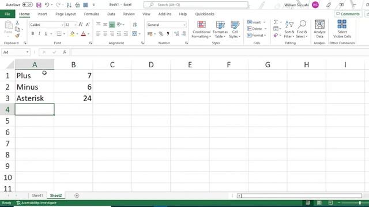Open Find & Select menu
Viewport: 369px width, 207px height.
[x=302, y=29]
